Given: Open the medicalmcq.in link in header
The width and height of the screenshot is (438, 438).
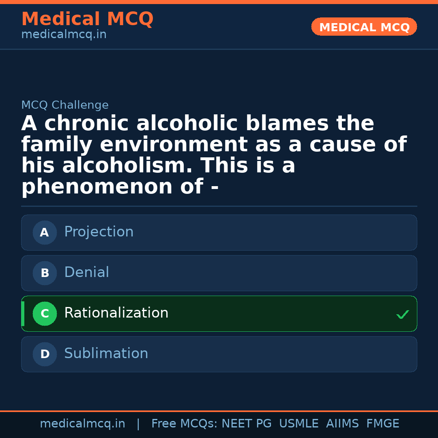Looking at the screenshot, I should [x=64, y=34].
